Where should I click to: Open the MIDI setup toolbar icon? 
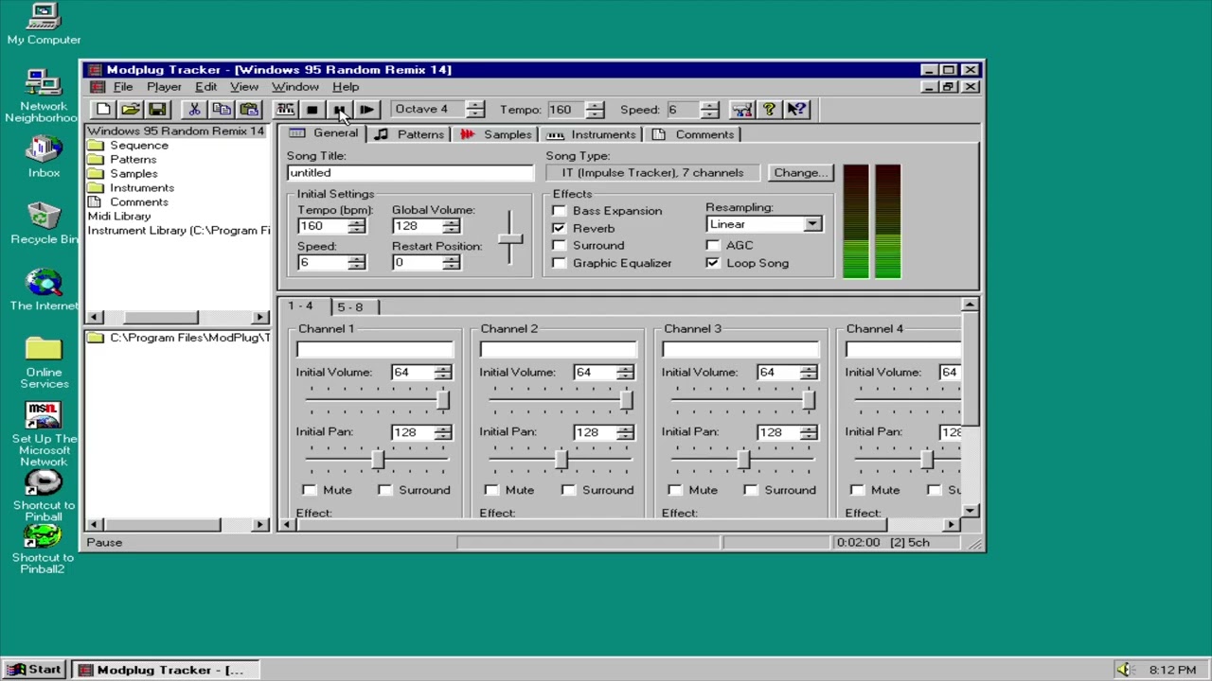coord(741,110)
